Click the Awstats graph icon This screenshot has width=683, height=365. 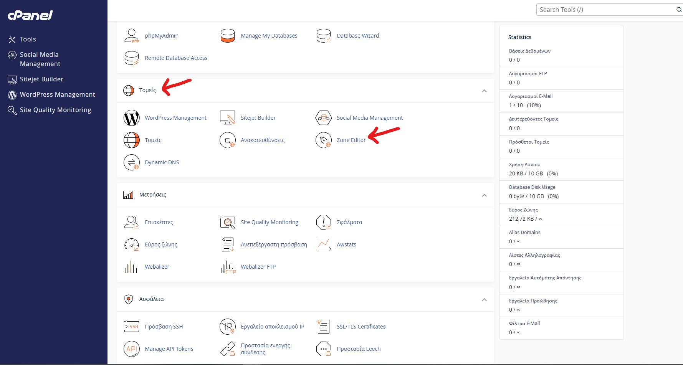[323, 244]
